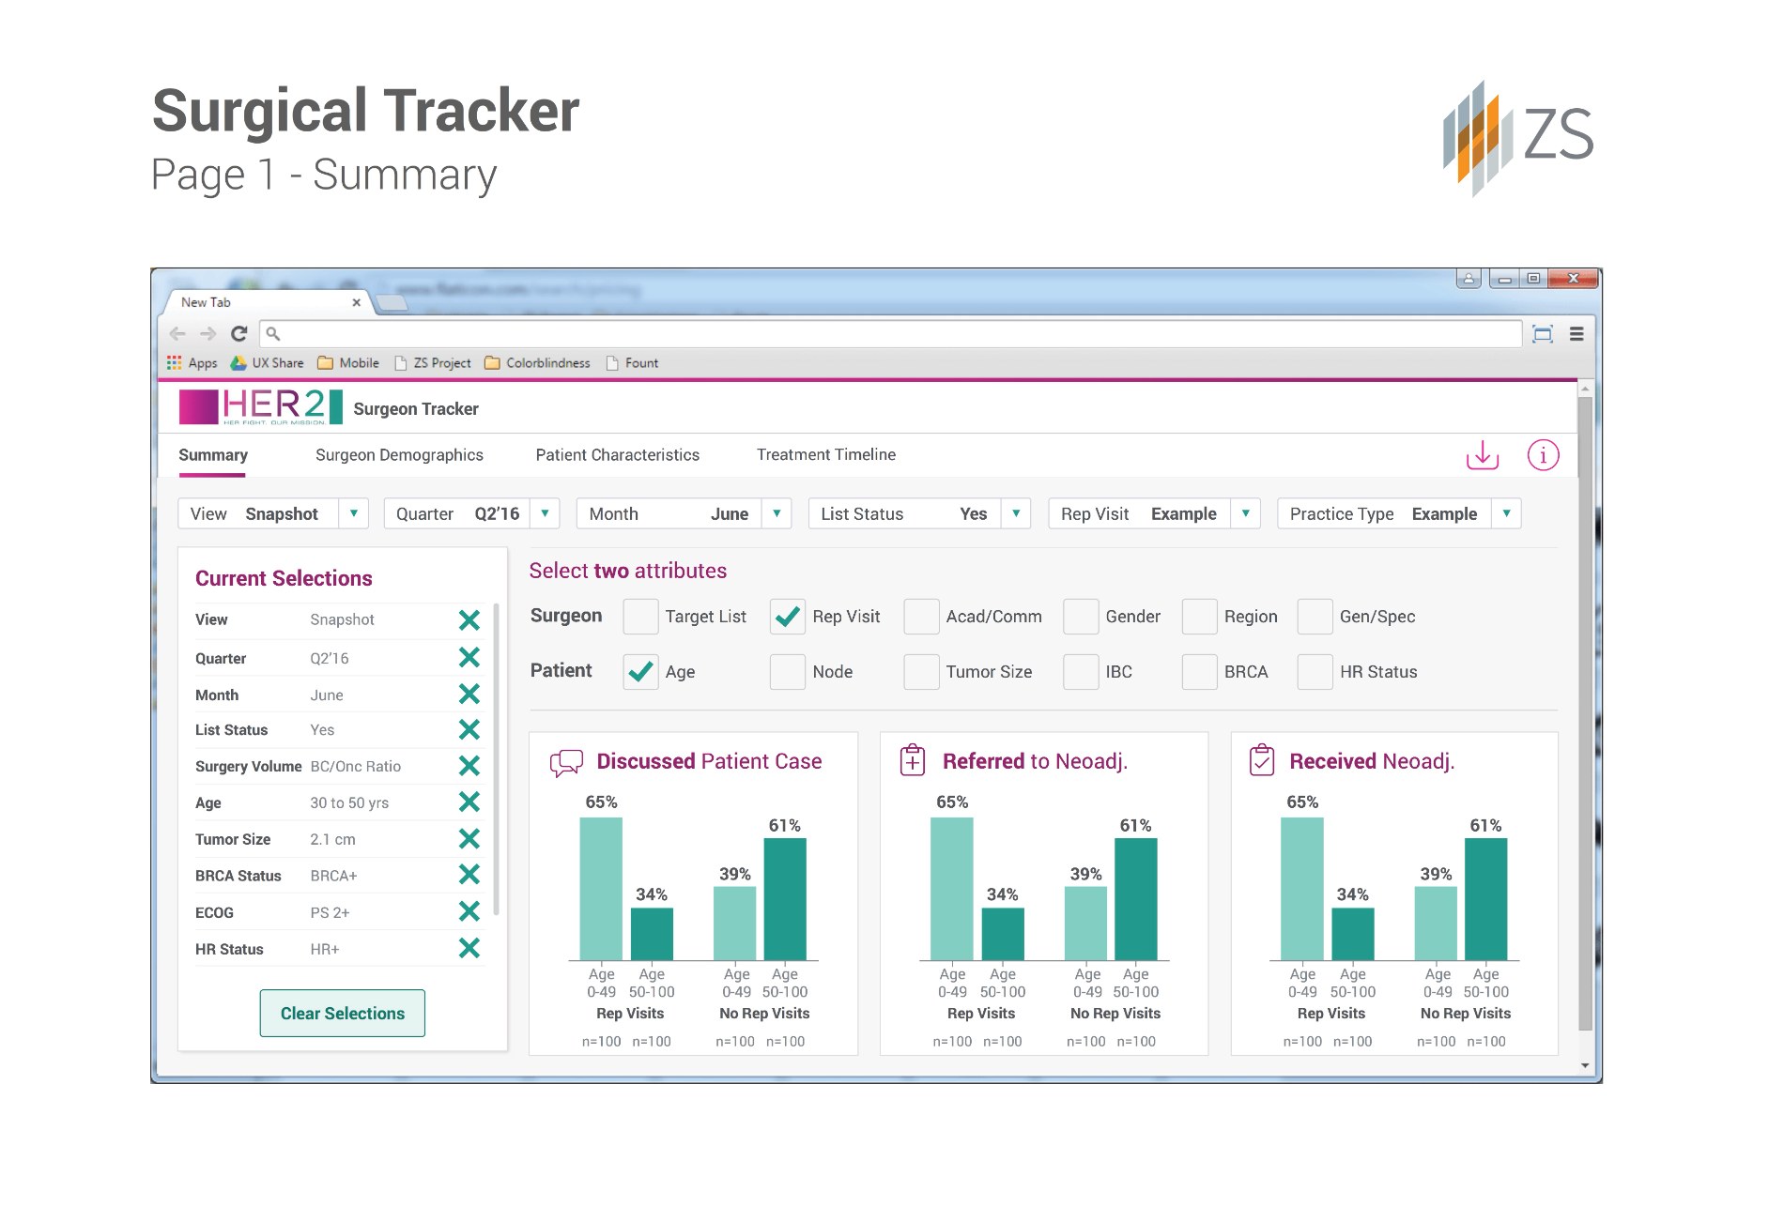
Task: Open the ZS Project bookmark
Action: point(433,363)
